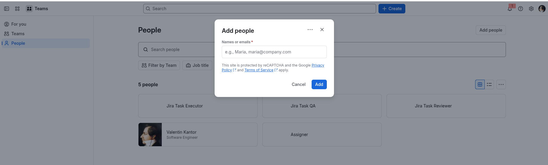Click the Teams app logo icon
Viewport: 548px width, 165px height.
[29, 9]
